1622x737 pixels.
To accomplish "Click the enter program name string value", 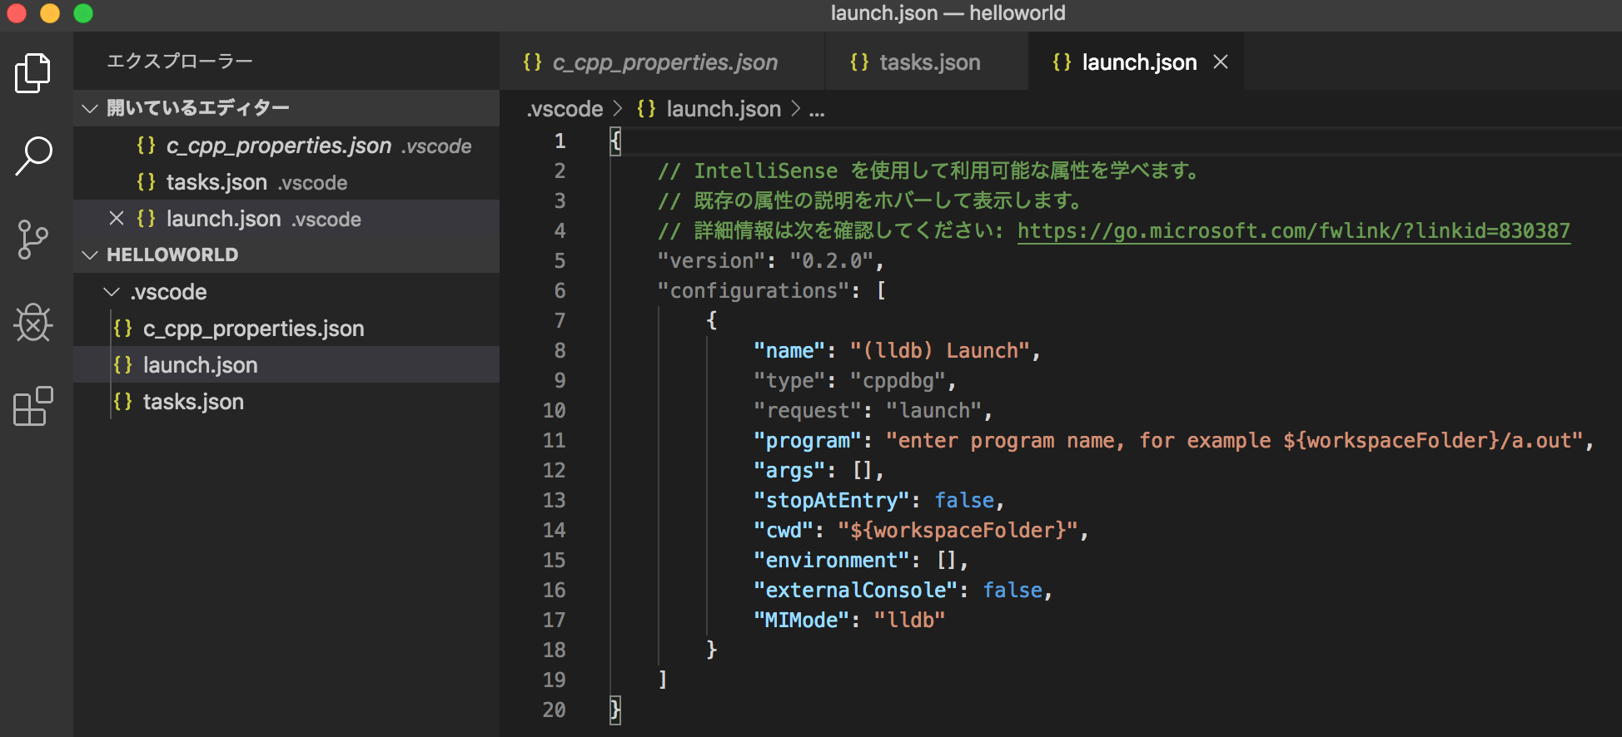I will pyautogui.click(x=1234, y=440).
